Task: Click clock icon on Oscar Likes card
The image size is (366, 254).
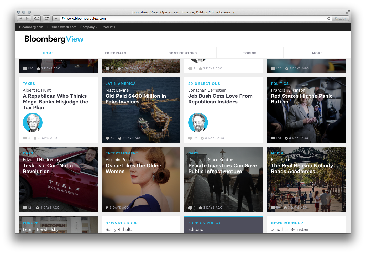Action: [107, 208]
